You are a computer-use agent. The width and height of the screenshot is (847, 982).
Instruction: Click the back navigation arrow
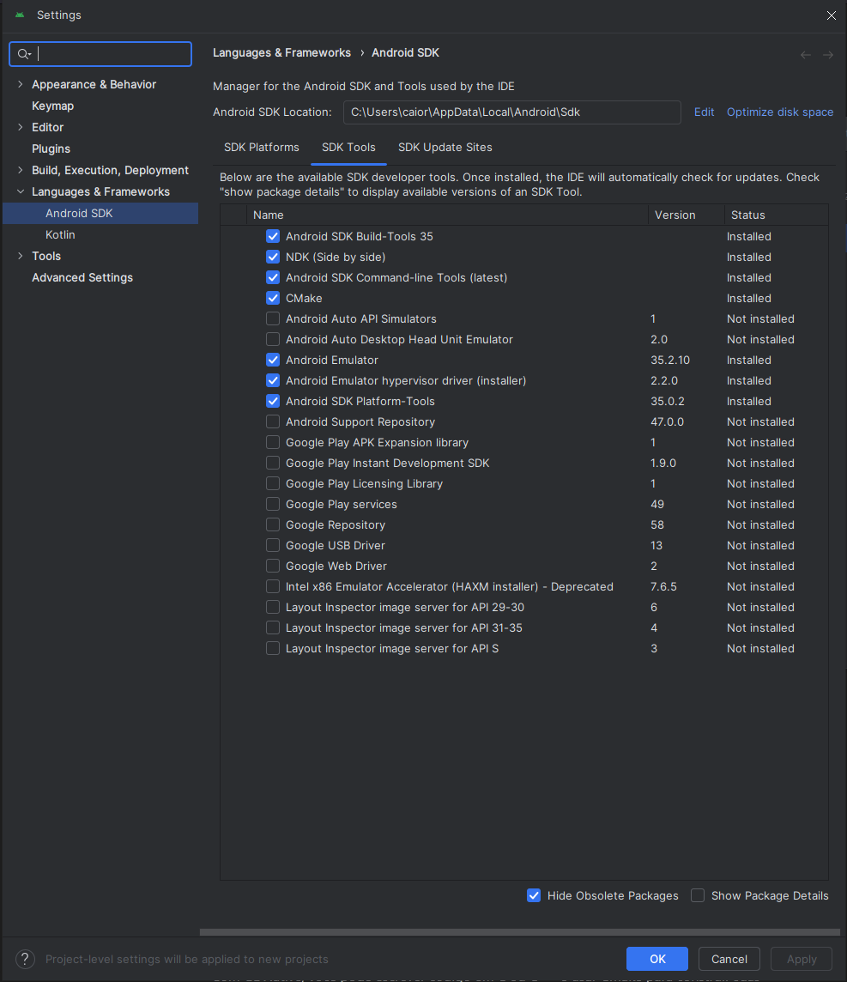[806, 55]
